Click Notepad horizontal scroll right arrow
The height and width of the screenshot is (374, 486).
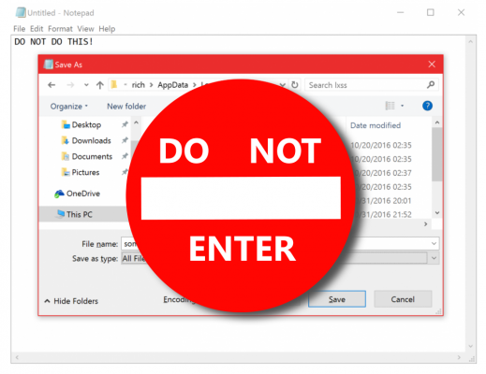pyautogui.click(x=459, y=357)
